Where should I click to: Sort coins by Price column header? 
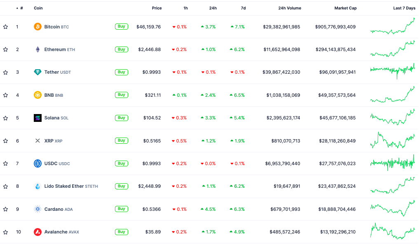pyautogui.click(x=157, y=8)
